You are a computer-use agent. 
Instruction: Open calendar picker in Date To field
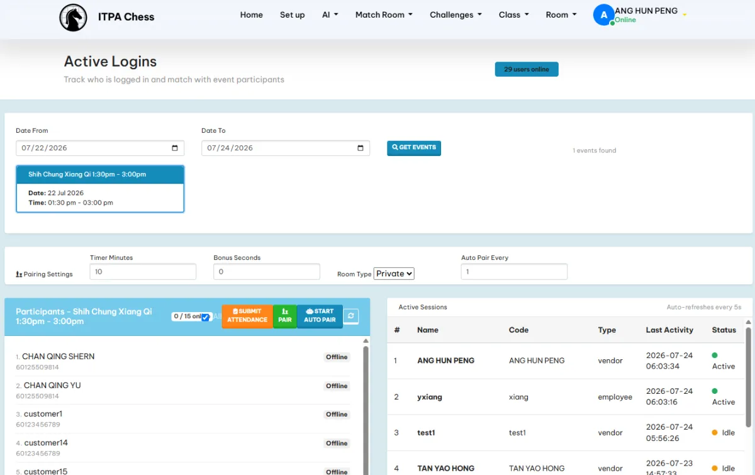pos(361,148)
